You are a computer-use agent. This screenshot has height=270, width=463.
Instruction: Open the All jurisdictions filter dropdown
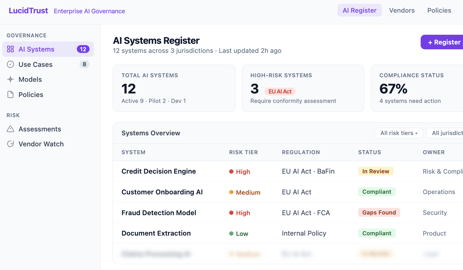point(445,133)
